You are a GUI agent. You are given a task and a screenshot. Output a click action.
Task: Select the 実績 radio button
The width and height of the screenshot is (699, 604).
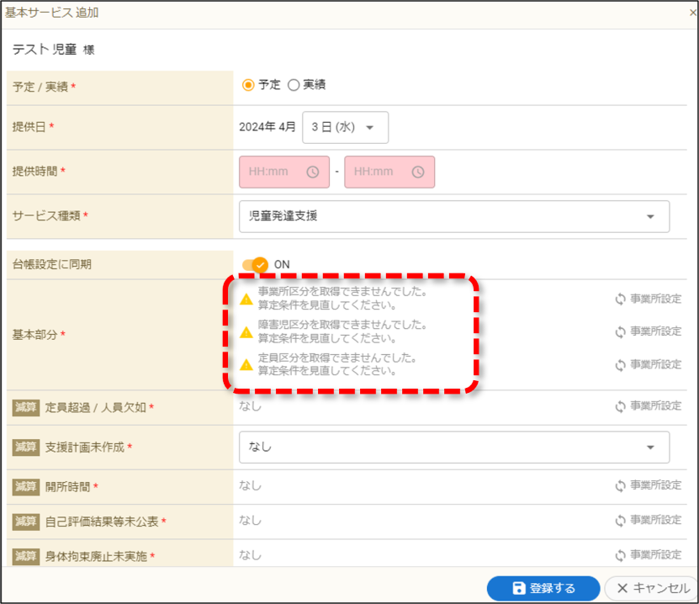(294, 85)
